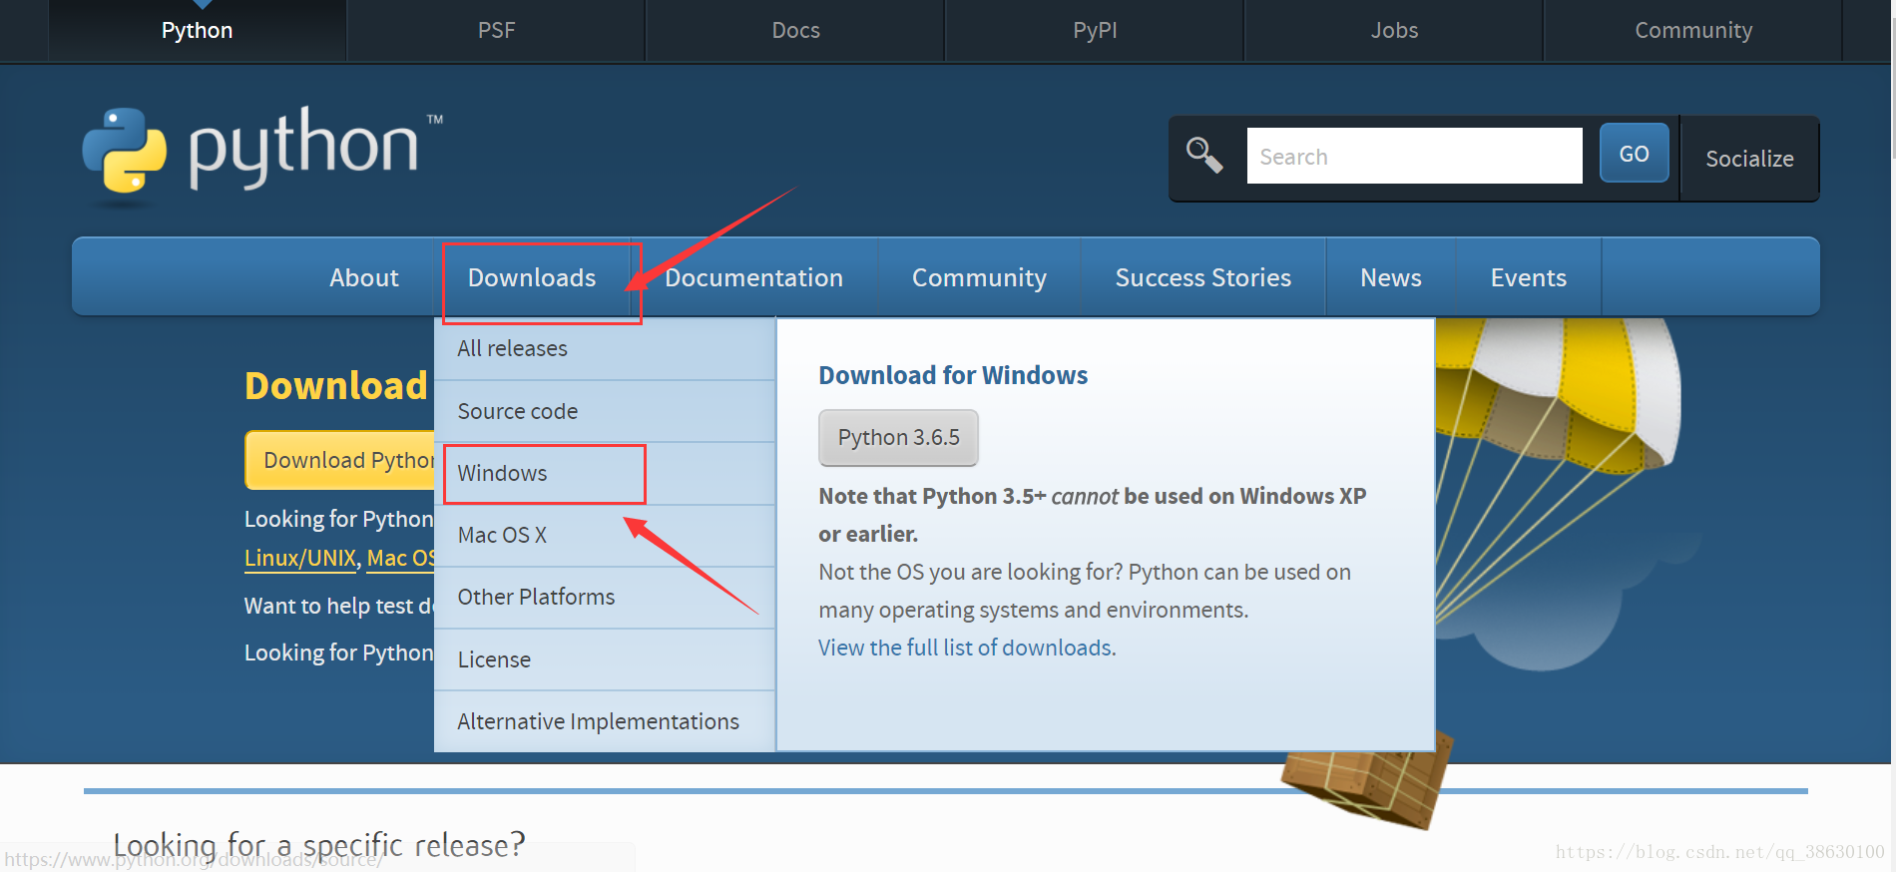Go to the PyPI tab
The height and width of the screenshot is (872, 1896).
click(1095, 31)
